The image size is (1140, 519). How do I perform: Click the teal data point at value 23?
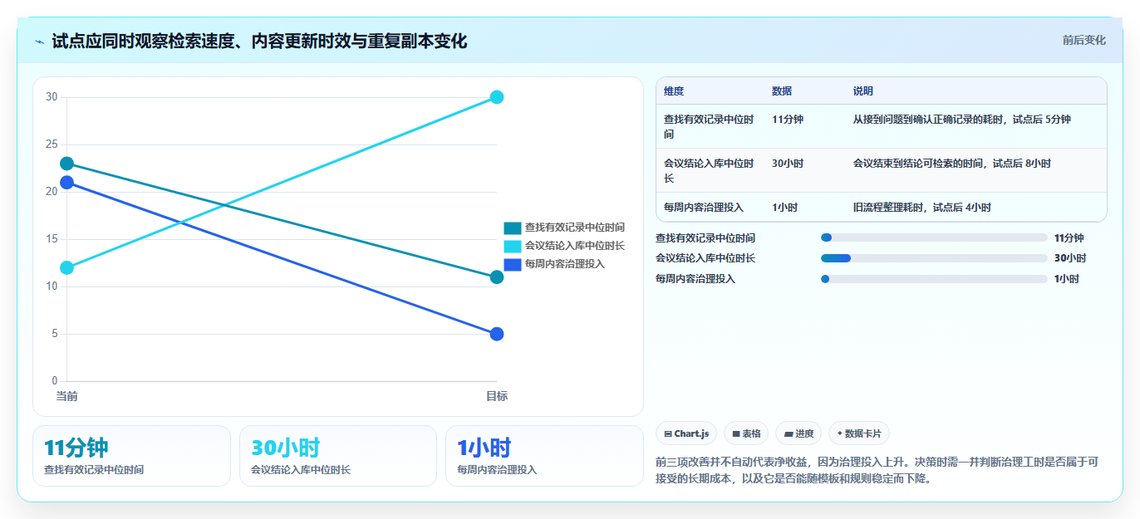click(x=66, y=164)
